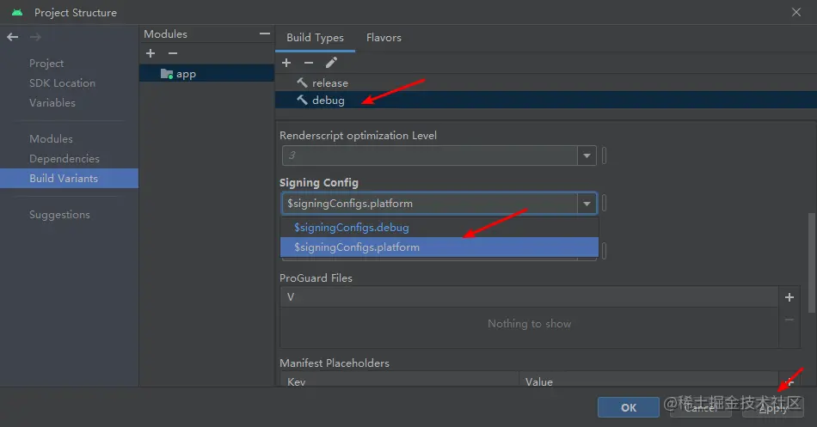
Task: Add a new build type
Action: coord(286,63)
